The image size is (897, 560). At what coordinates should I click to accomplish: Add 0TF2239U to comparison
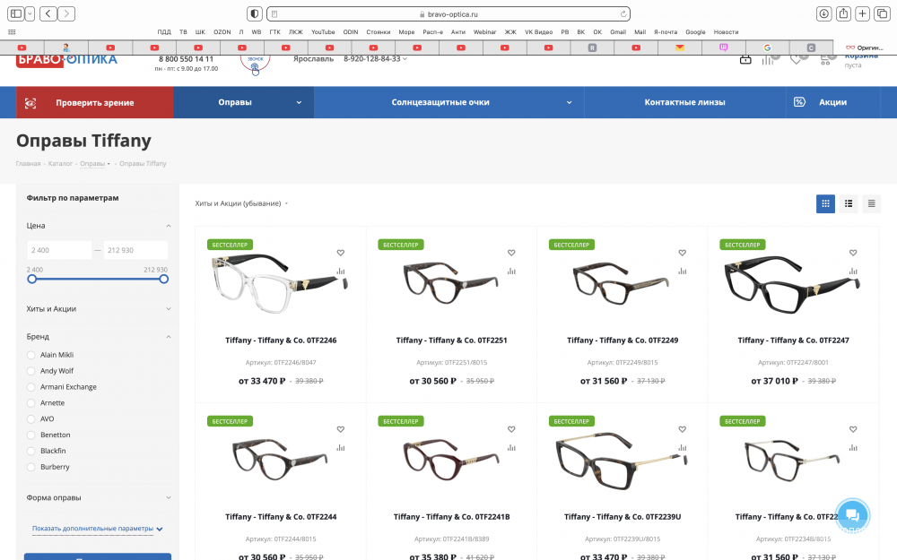click(x=683, y=448)
